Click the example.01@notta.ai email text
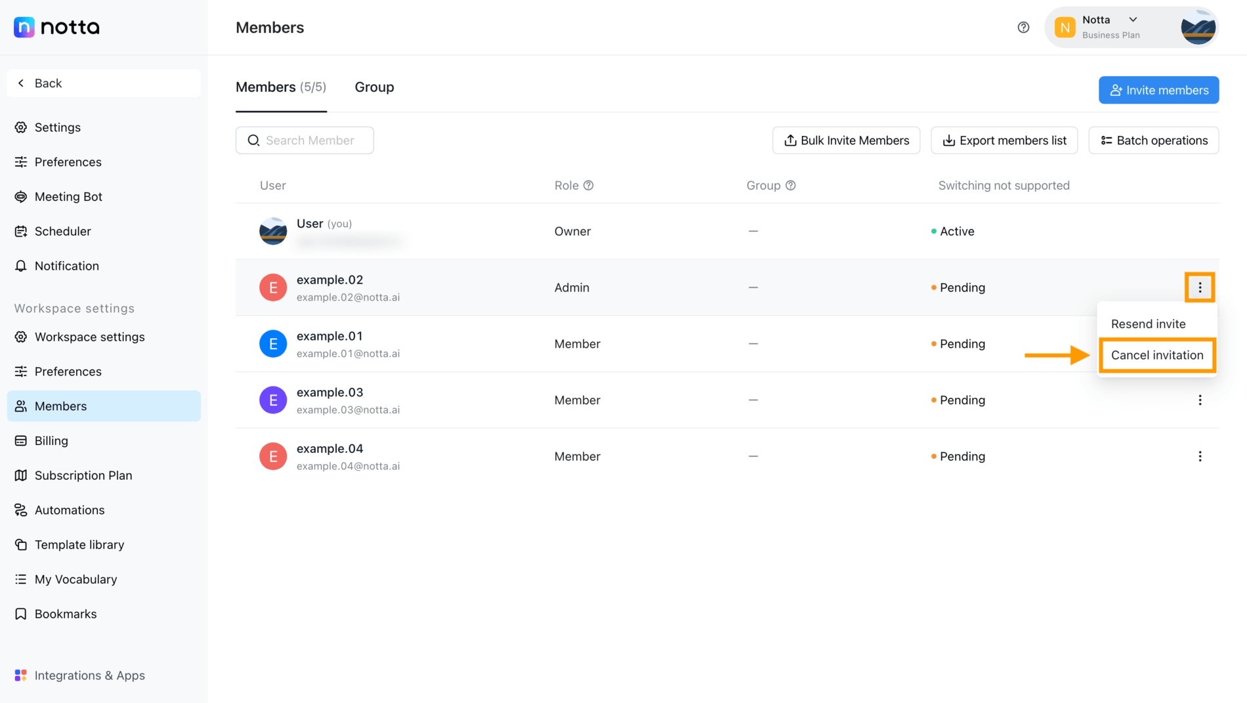The height and width of the screenshot is (703, 1247). pyautogui.click(x=348, y=354)
